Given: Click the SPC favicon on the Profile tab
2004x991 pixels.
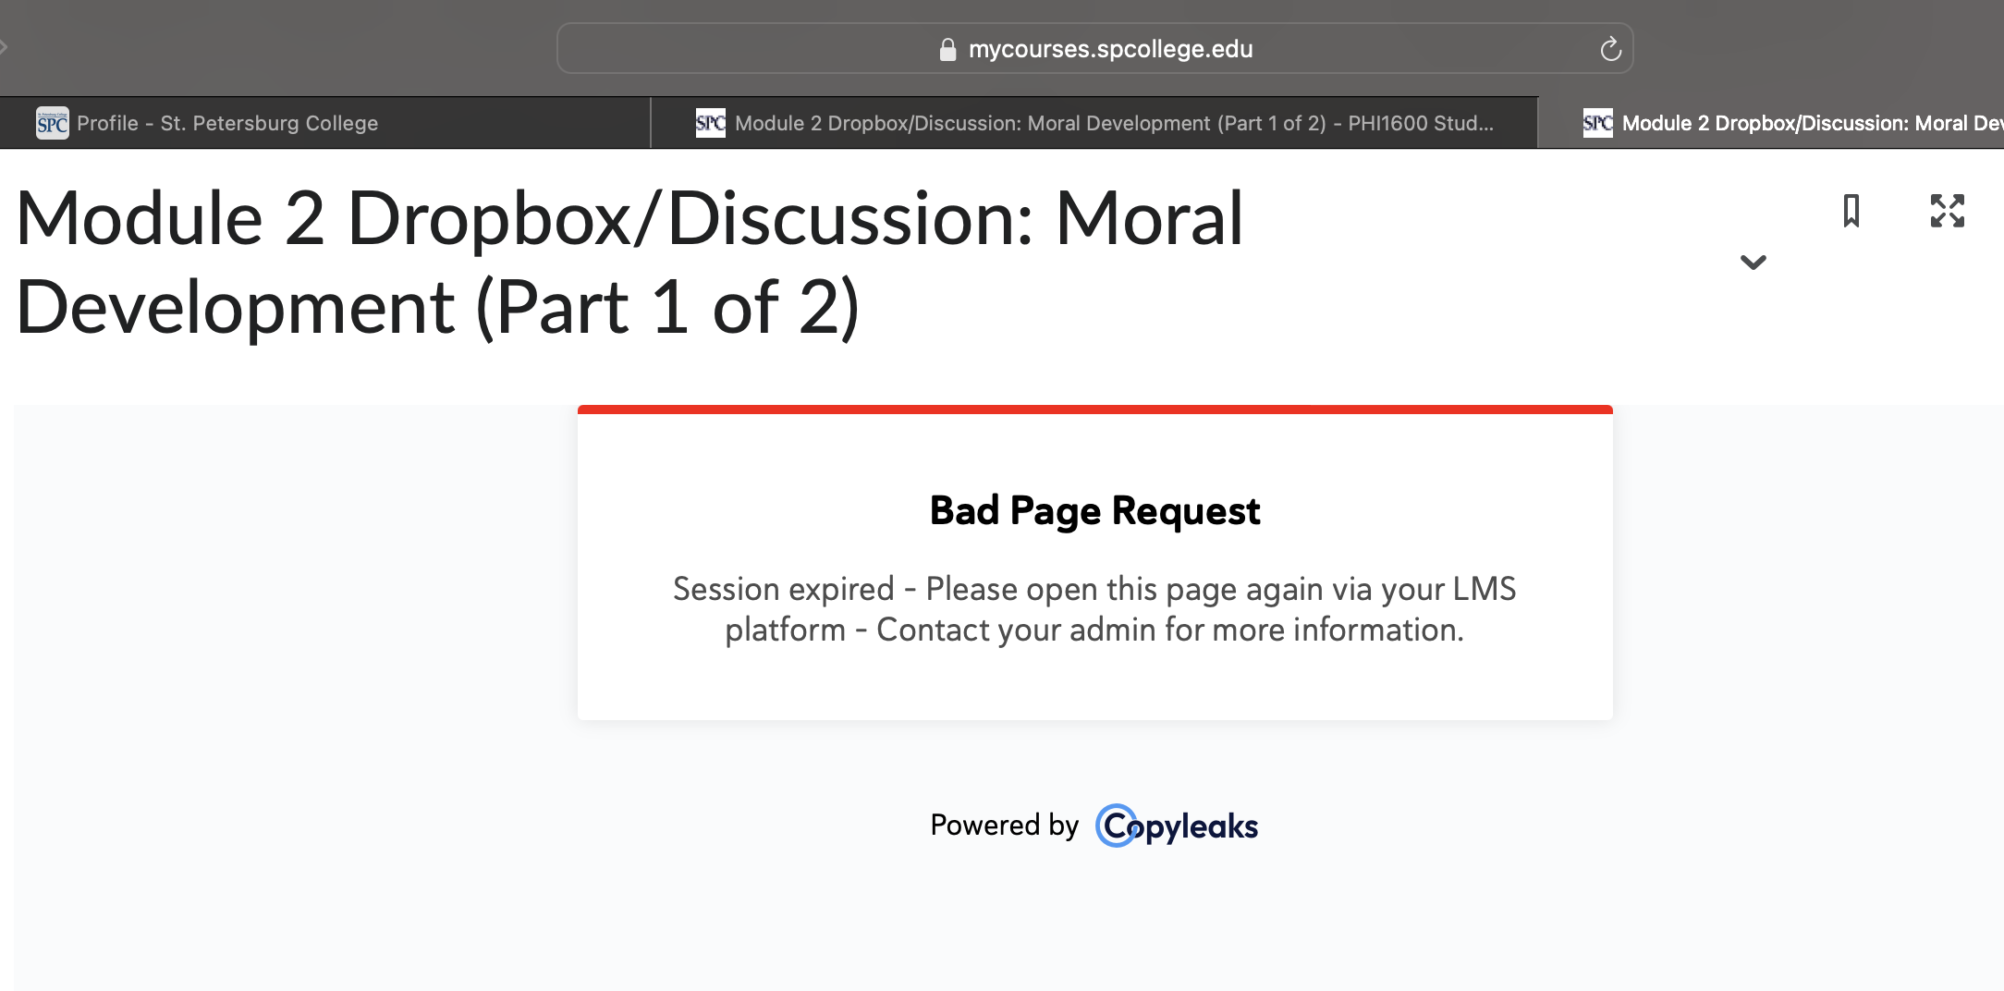Looking at the screenshot, I should coord(51,122).
